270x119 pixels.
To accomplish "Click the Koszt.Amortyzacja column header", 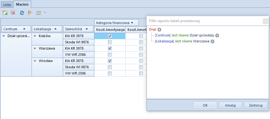I will [110, 30].
